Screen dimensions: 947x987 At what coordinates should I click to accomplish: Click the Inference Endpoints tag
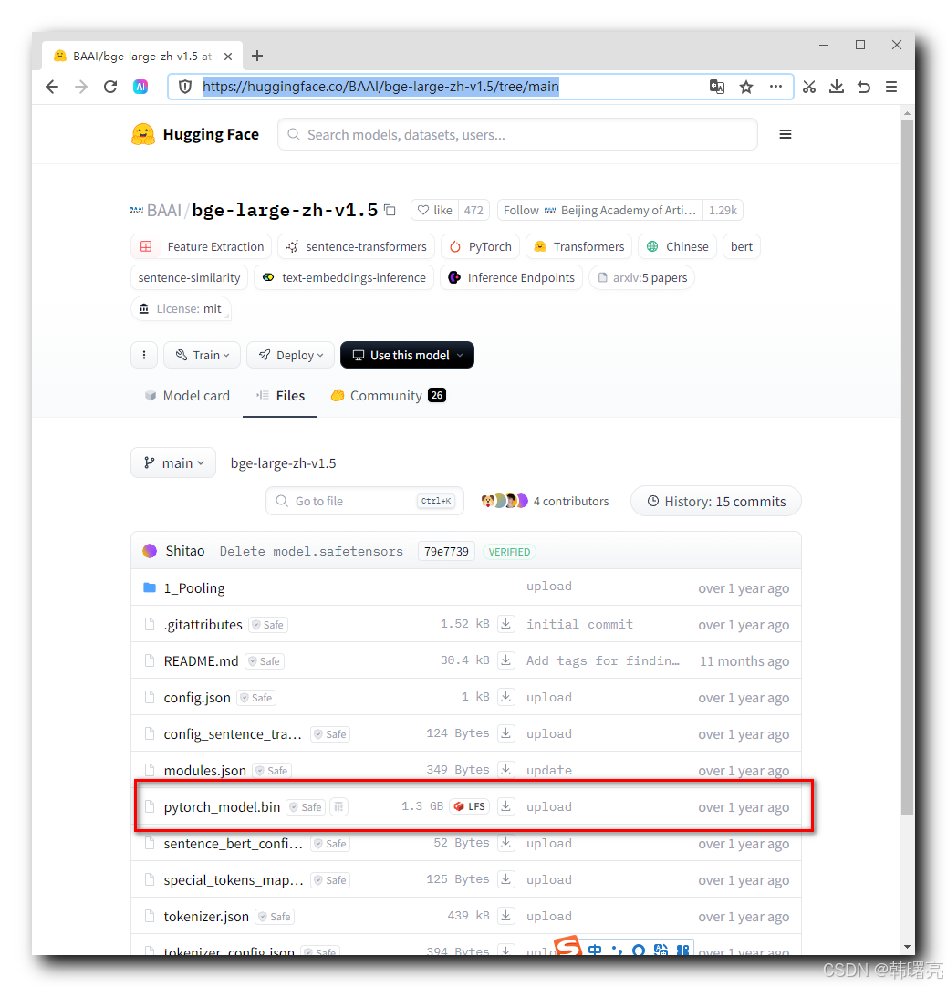(x=511, y=277)
